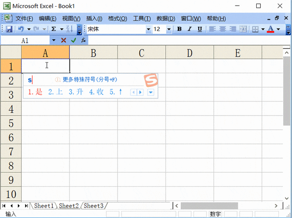The image size is (292, 218).
Task: Undo the last action
Action: tap(21, 29)
